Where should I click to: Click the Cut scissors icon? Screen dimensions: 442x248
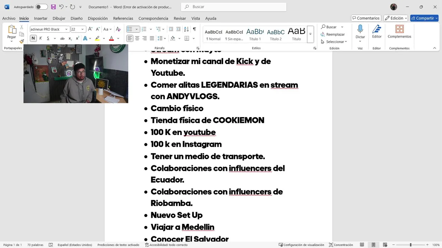(21, 27)
